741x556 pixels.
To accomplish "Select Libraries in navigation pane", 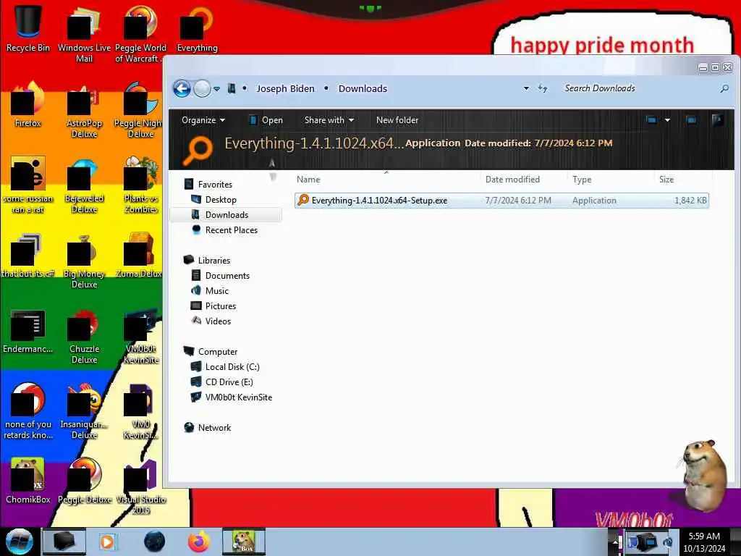I will [x=213, y=261].
